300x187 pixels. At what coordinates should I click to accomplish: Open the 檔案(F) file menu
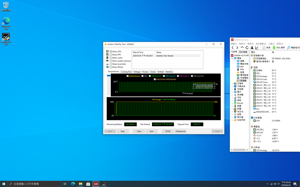click(234, 44)
